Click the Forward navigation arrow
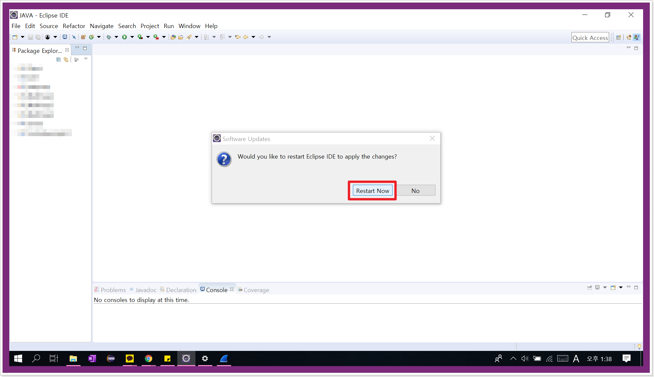The height and width of the screenshot is (377, 654). 261,37
